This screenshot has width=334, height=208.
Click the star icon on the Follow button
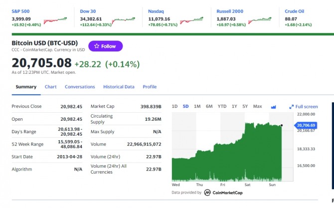pos(97,46)
